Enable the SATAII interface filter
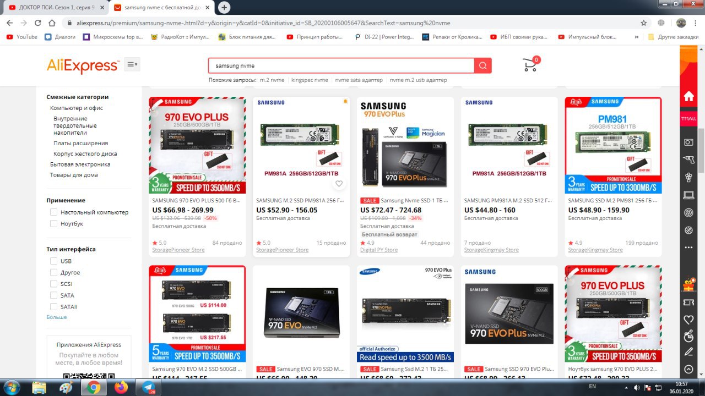 point(53,306)
